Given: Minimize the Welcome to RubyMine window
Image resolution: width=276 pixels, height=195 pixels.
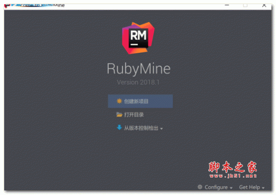Looking at the screenshot, I should (227, 5).
